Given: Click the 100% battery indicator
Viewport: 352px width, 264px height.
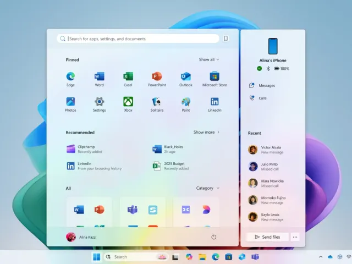Looking at the screenshot, I should [282, 68].
